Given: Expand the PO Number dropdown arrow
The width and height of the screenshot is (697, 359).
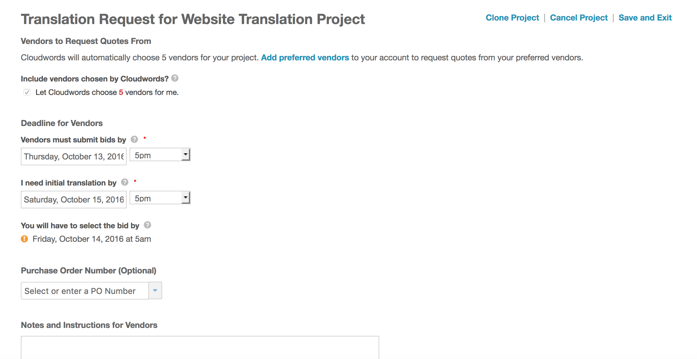Looking at the screenshot, I should 155,290.
